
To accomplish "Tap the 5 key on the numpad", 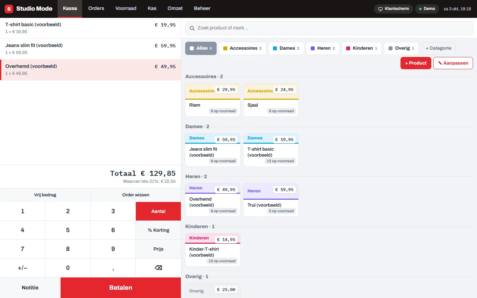I will pyautogui.click(x=68, y=230).
